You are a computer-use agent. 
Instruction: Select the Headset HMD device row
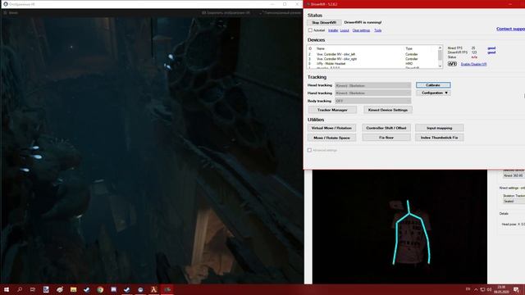point(373,64)
